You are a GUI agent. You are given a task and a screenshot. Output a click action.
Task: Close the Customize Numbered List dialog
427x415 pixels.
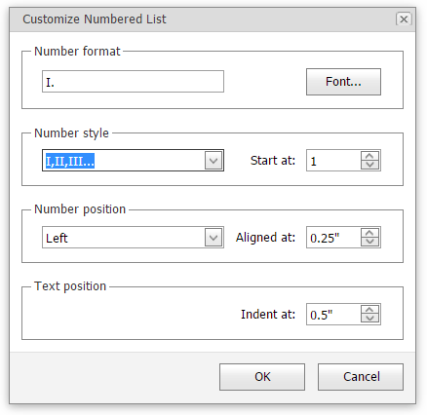click(404, 19)
